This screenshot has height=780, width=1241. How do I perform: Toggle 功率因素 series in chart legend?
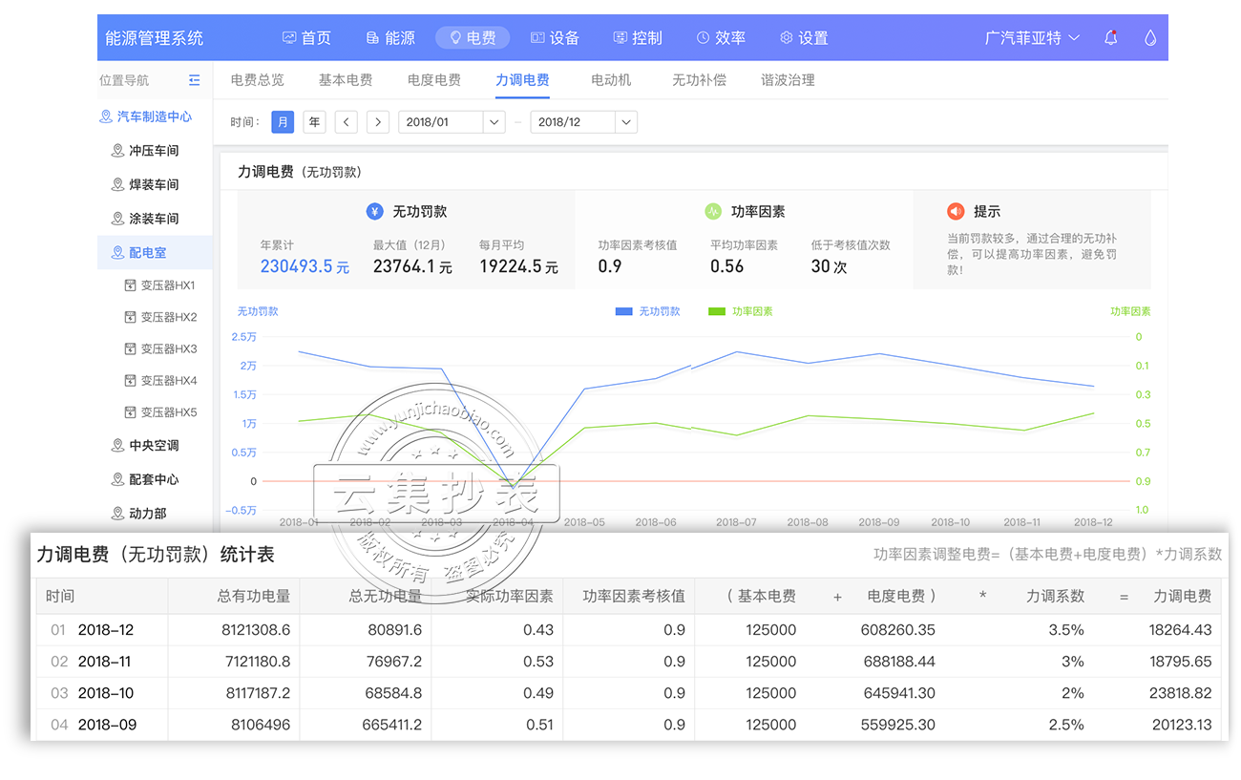(741, 312)
